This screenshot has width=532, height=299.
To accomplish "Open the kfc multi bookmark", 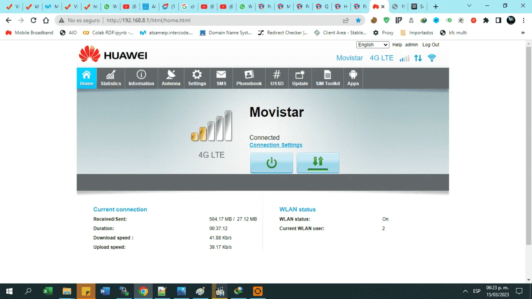I will click(453, 32).
